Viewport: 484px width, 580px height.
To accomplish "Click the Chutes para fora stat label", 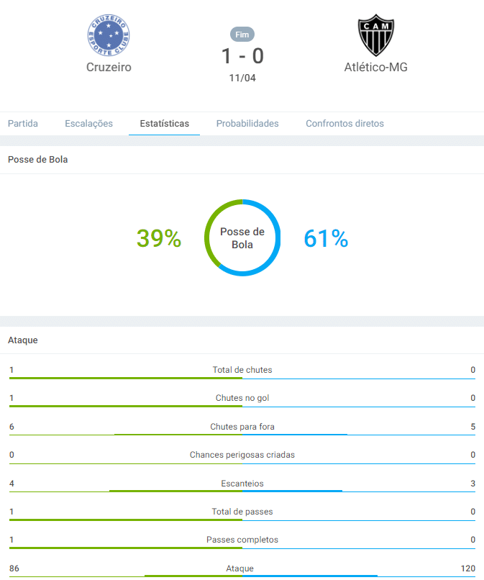I will click(x=242, y=427).
